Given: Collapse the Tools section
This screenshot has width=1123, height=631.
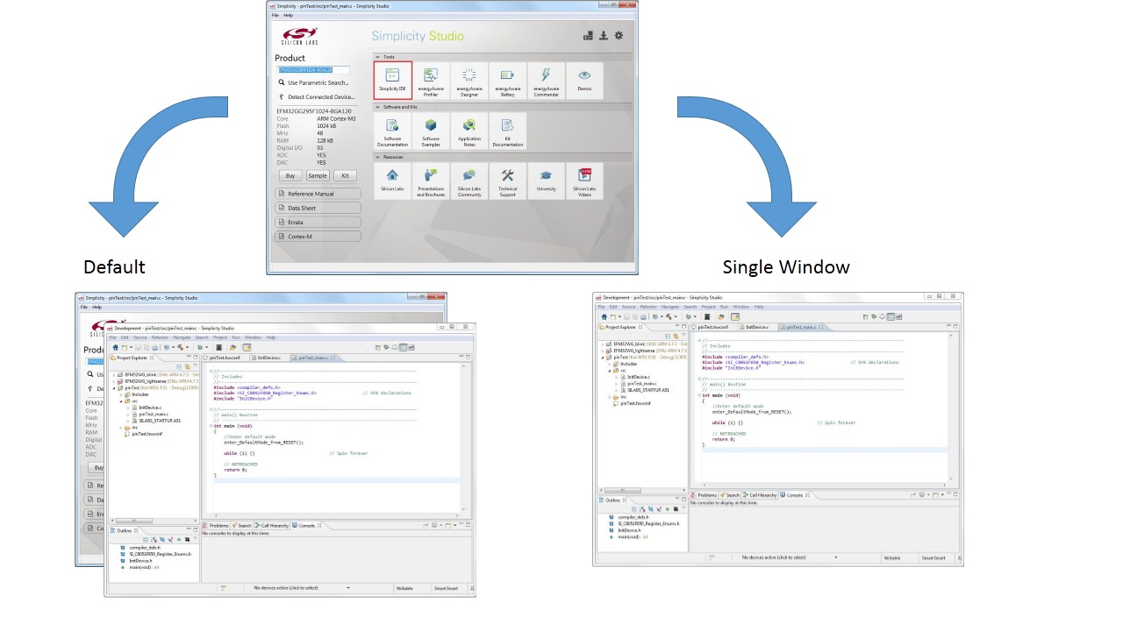Looking at the screenshot, I should click(x=378, y=57).
